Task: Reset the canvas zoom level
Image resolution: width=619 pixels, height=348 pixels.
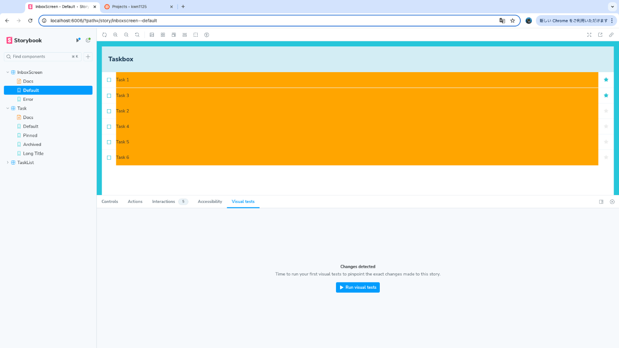Action: coord(138,34)
